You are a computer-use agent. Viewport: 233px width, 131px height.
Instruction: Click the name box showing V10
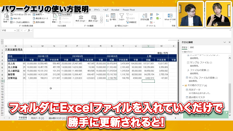8,30
